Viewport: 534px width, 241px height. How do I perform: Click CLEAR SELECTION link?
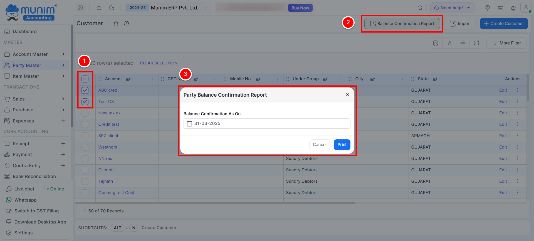159,63
